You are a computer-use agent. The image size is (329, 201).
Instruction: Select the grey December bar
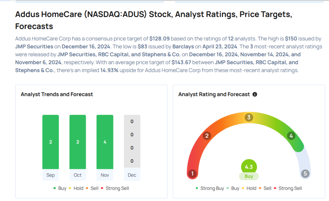132,141
